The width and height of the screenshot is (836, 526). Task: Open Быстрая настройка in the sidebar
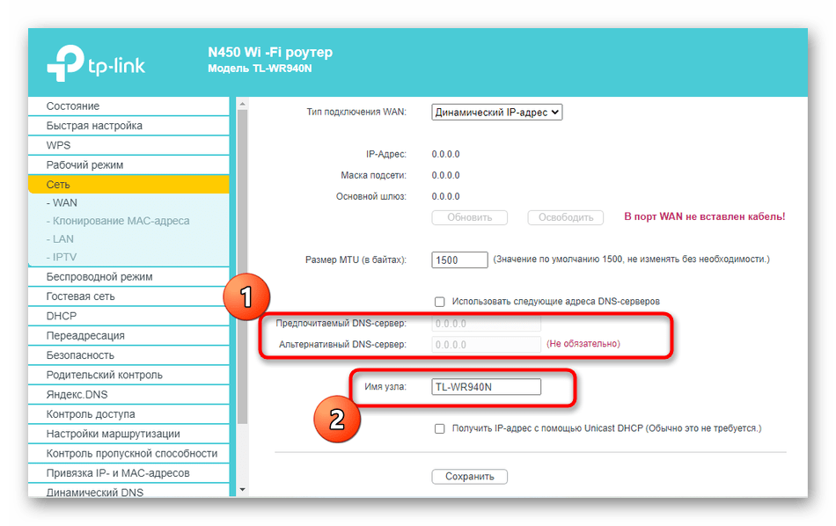pos(128,126)
